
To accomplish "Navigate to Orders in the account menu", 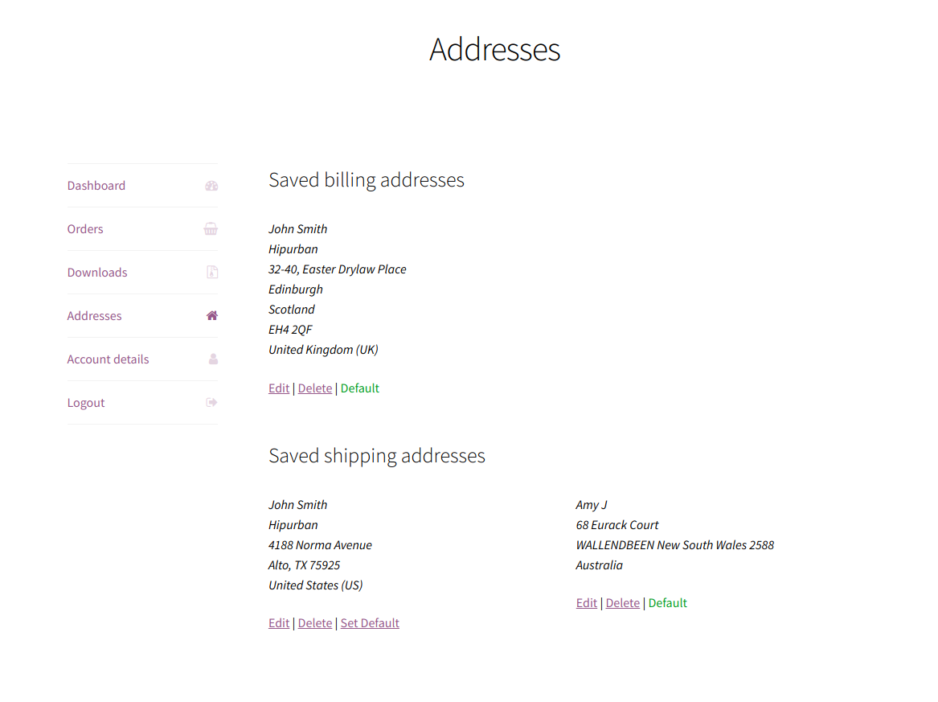I will pos(84,228).
